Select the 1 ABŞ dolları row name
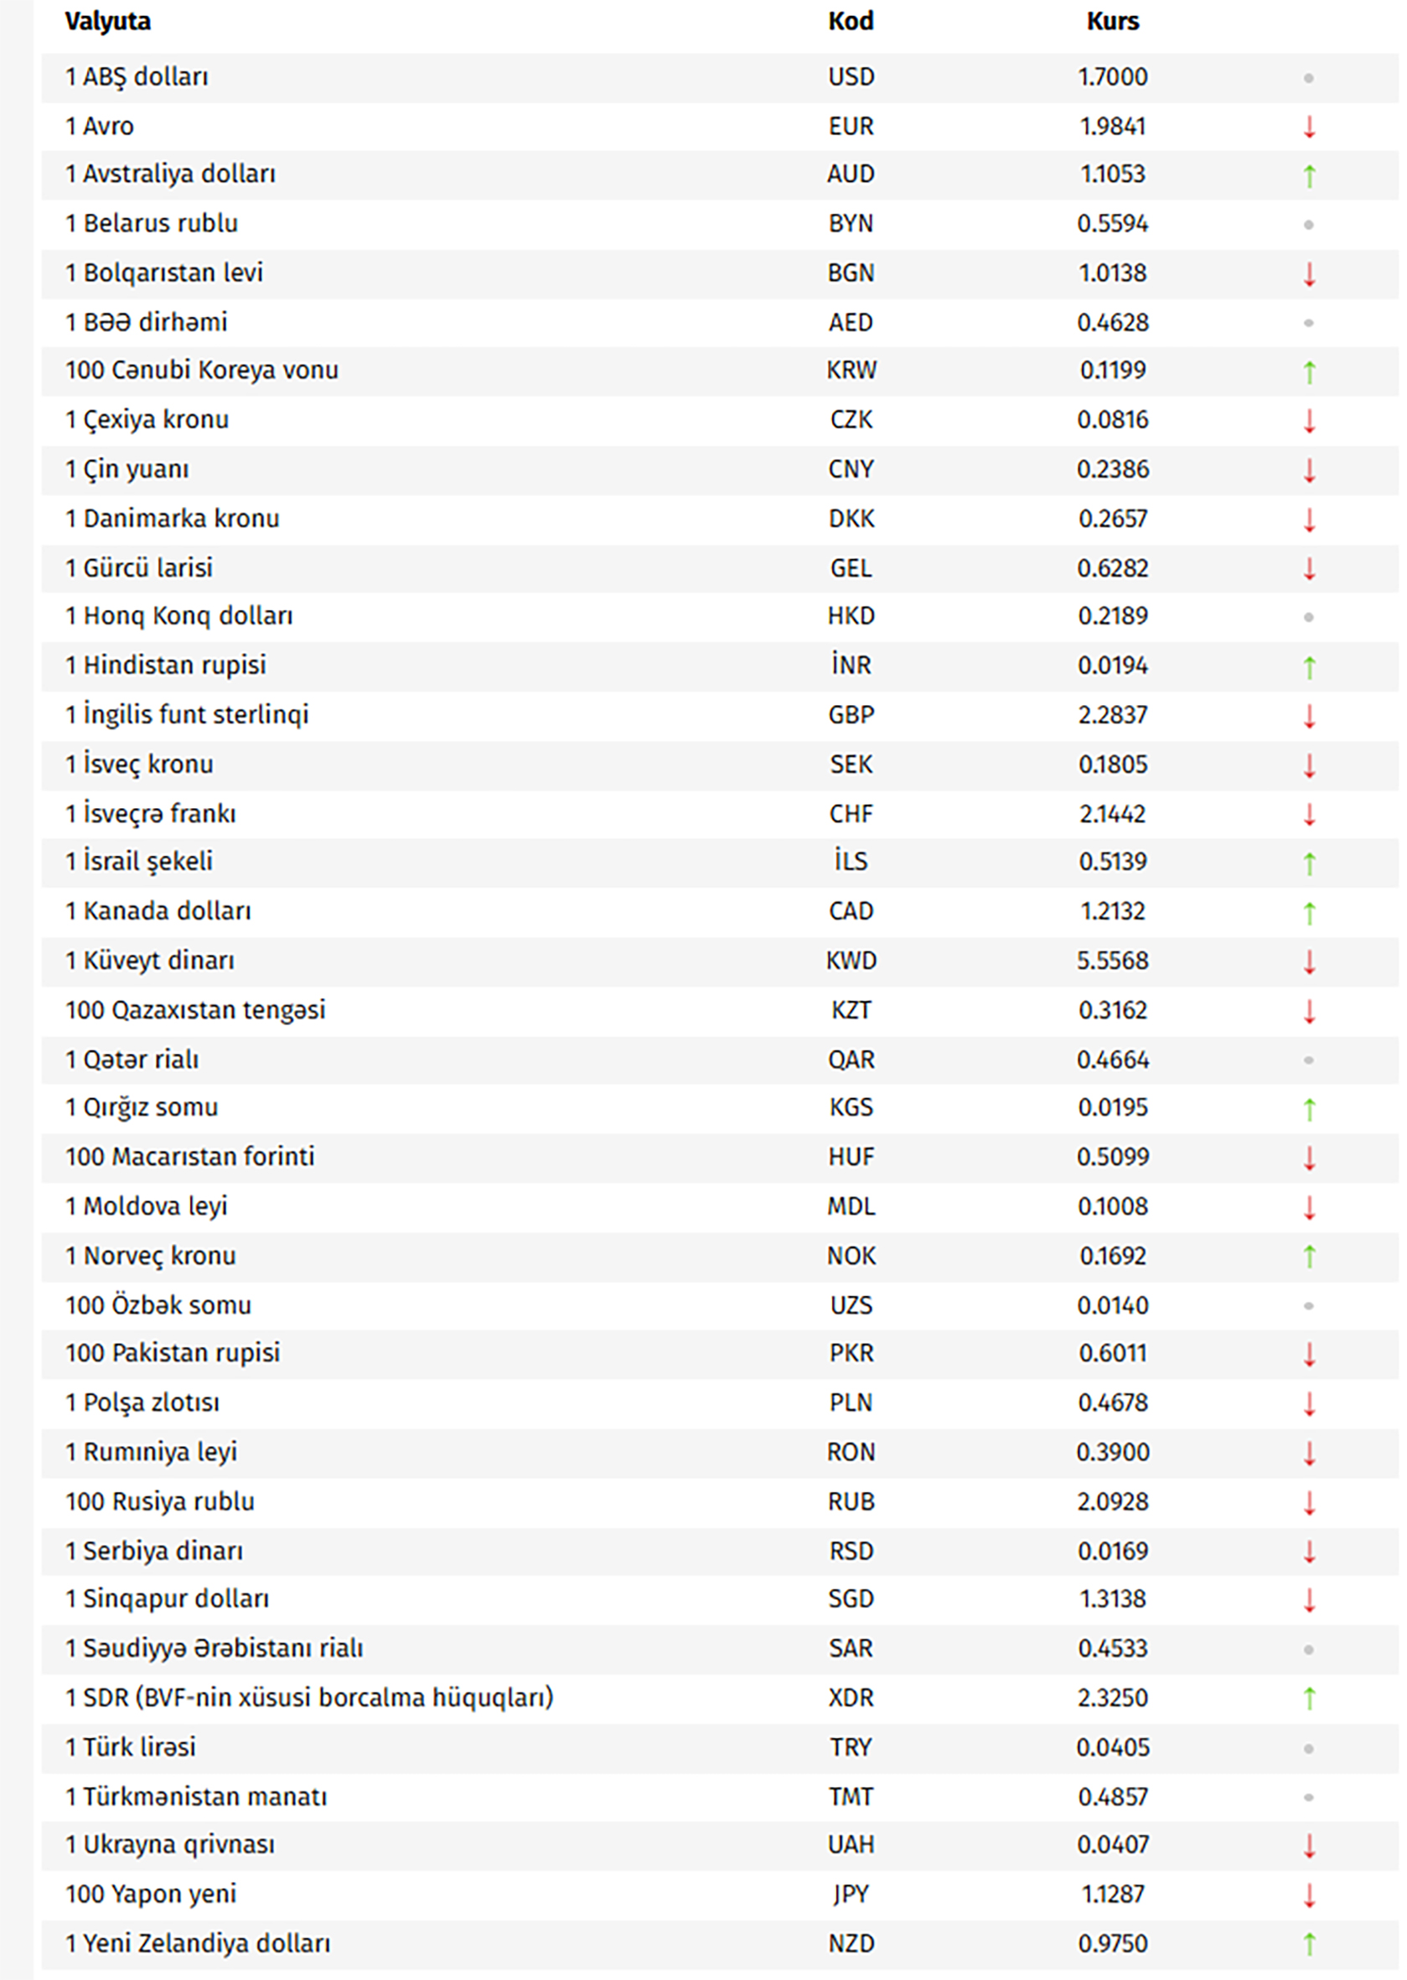The image size is (1407, 1980). click(137, 77)
